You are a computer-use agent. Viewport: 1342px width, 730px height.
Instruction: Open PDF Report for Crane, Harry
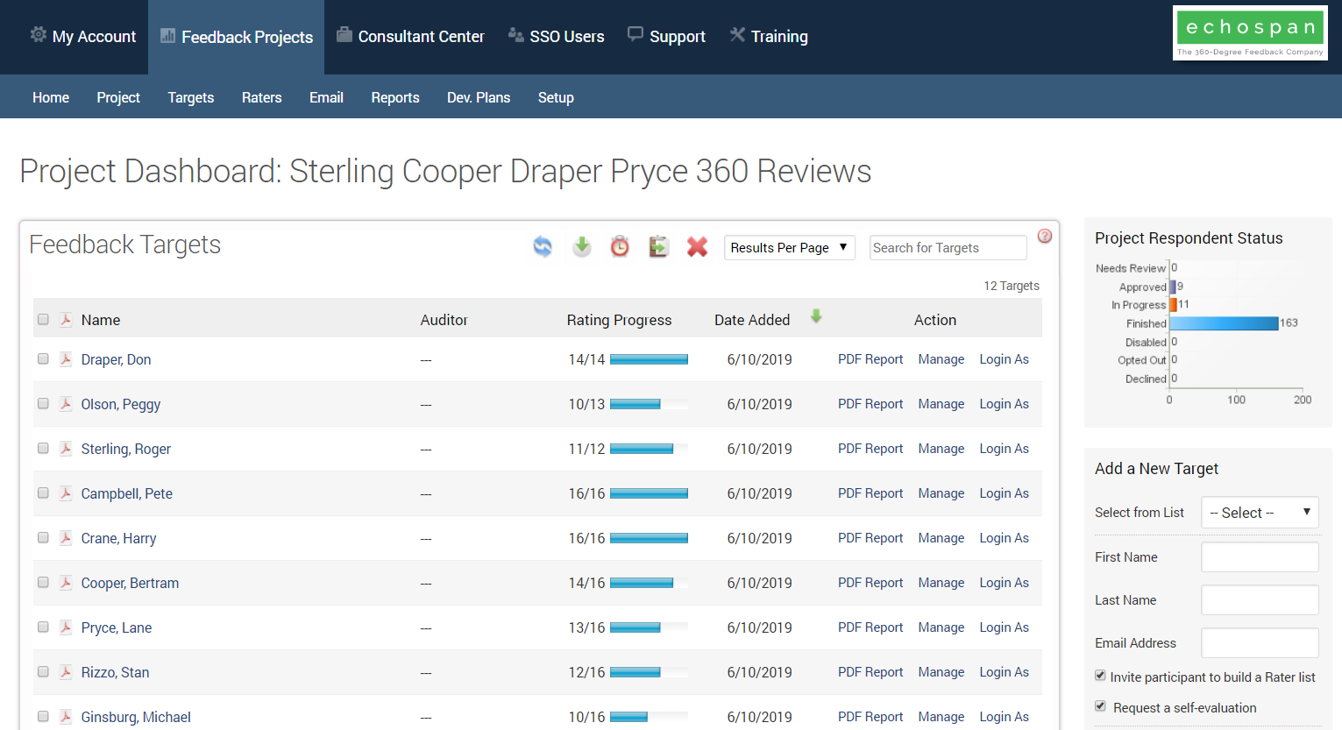pos(870,538)
